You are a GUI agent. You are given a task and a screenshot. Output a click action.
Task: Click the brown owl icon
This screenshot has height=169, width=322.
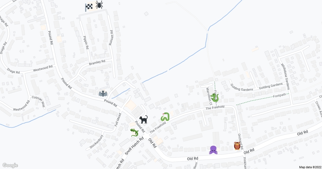coord(237,146)
